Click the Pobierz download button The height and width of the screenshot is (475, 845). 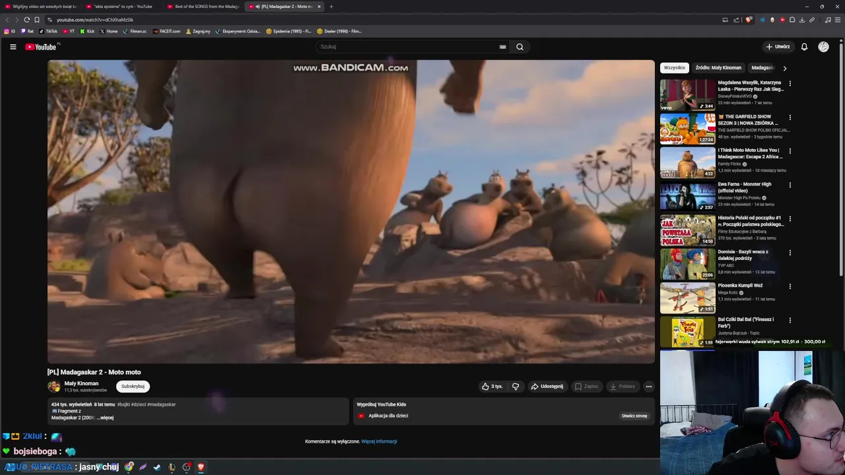(623, 387)
